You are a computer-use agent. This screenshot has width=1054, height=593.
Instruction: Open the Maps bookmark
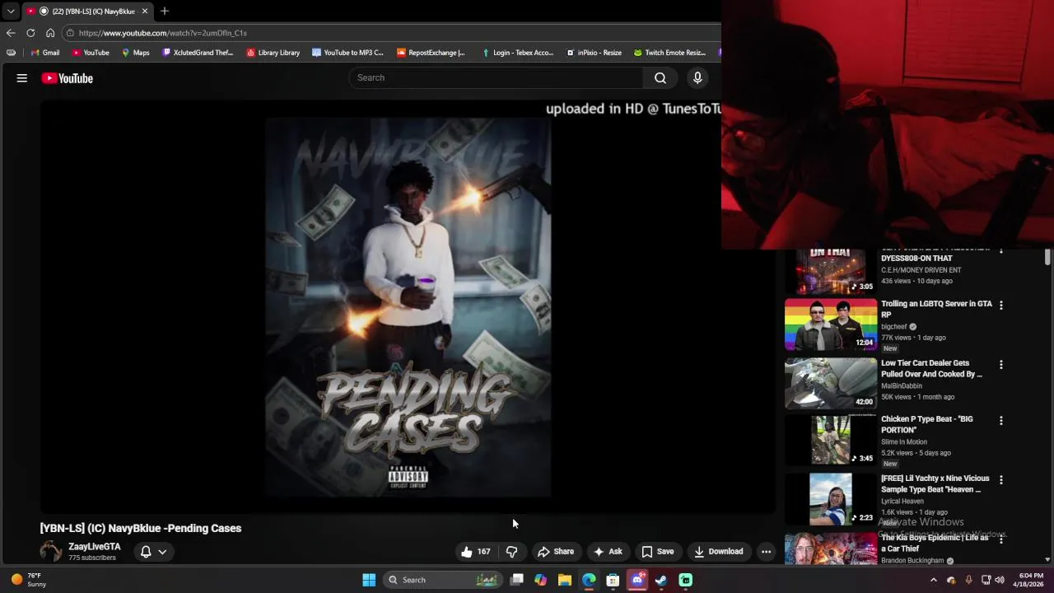pyautogui.click(x=135, y=53)
